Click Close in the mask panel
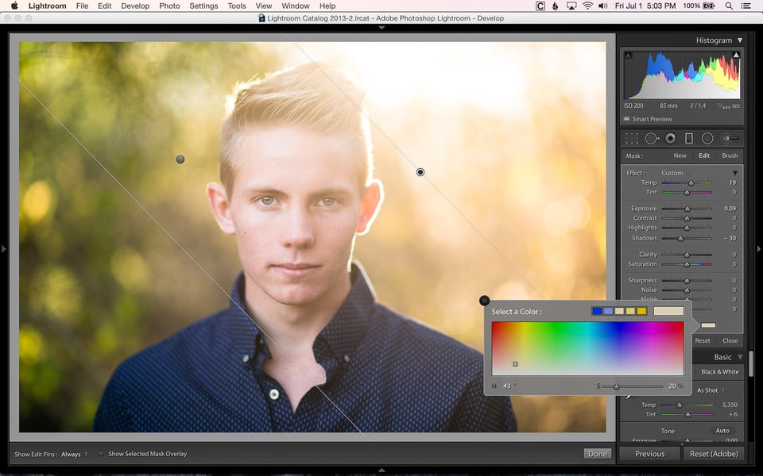Image resolution: width=763 pixels, height=476 pixels. (x=730, y=341)
